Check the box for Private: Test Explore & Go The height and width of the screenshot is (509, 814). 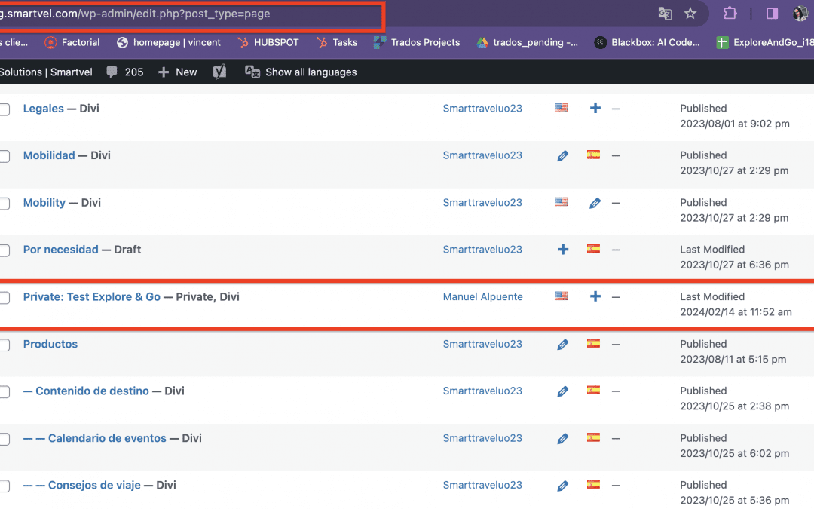click(5, 298)
